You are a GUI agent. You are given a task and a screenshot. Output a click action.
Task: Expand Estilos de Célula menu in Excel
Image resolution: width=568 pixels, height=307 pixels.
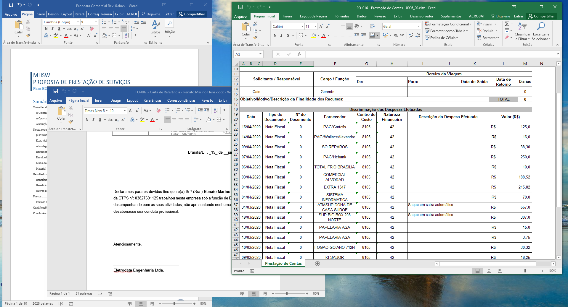pos(441,38)
